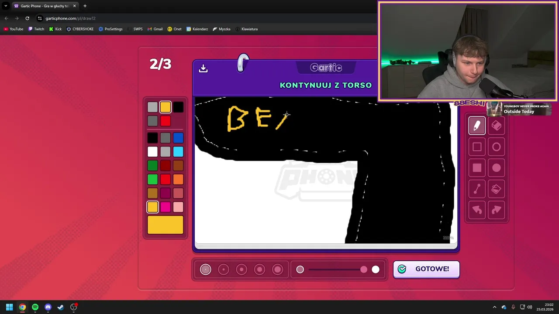Image resolution: width=559 pixels, height=314 pixels.
Task: Open the large current color preview
Action: [166, 225]
